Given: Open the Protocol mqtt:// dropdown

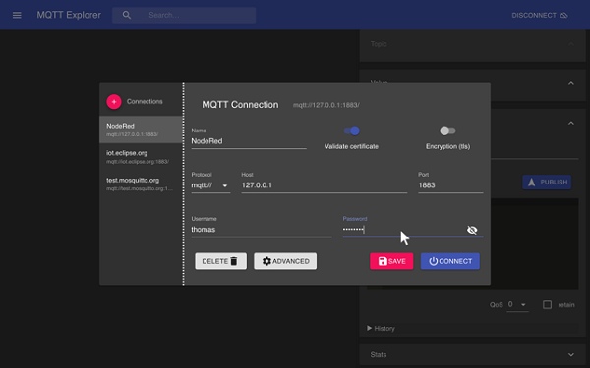Looking at the screenshot, I should tap(210, 185).
